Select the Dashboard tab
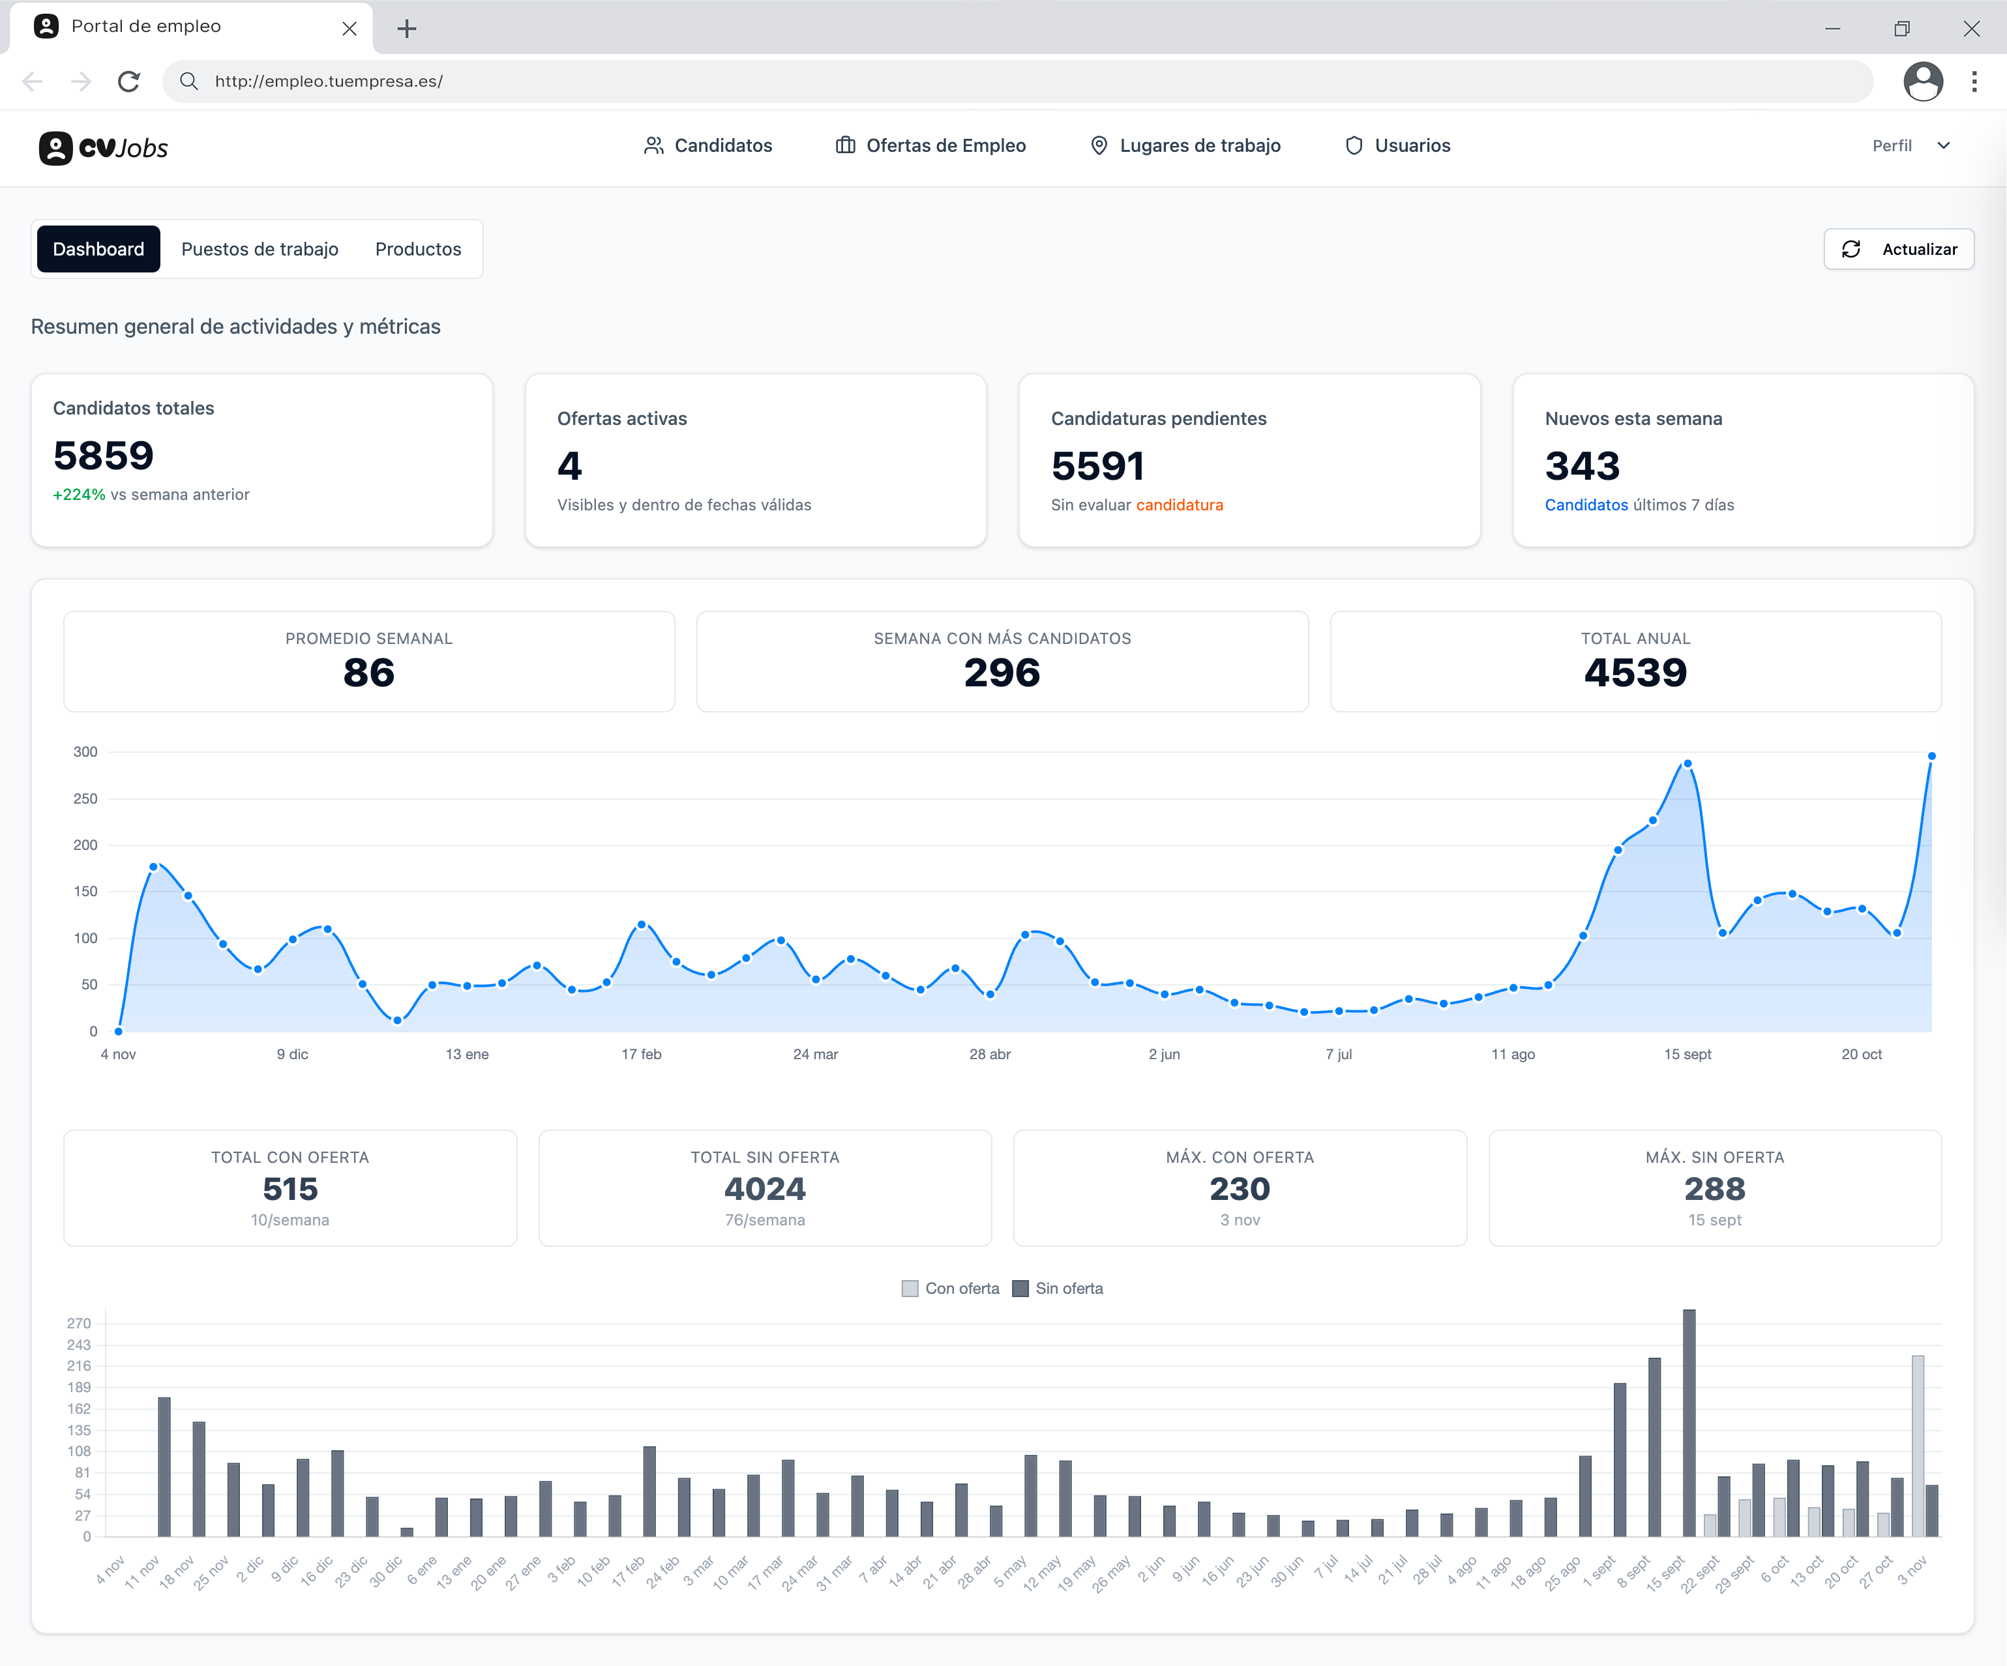This screenshot has width=2007, height=1666. pos(98,250)
